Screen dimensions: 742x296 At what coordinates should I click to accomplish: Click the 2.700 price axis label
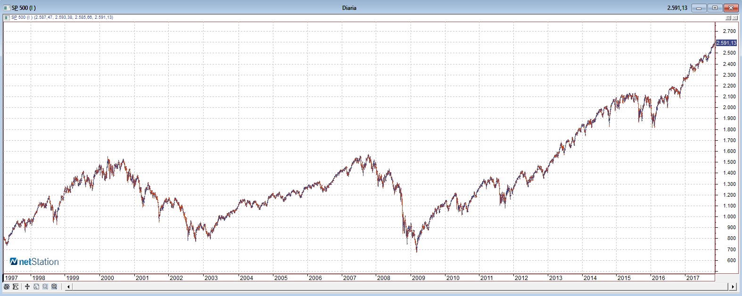click(729, 32)
